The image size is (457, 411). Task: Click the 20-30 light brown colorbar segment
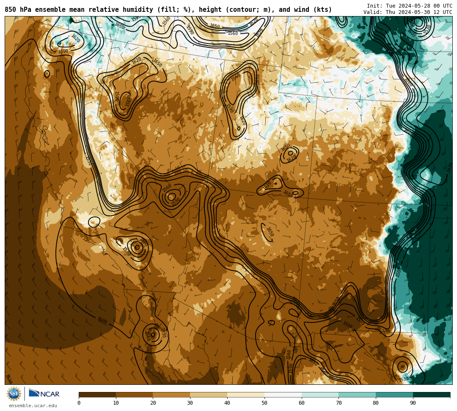point(172,395)
